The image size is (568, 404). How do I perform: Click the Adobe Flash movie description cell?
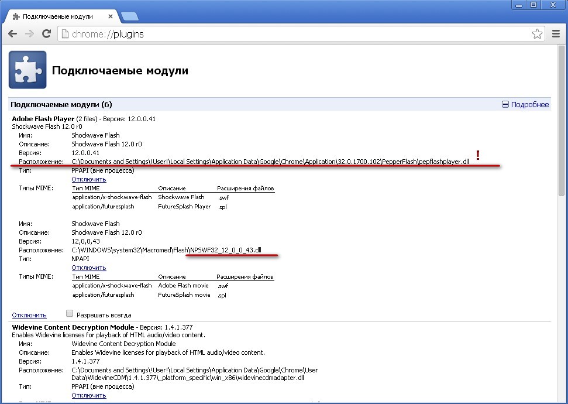click(x=183, y=285)
